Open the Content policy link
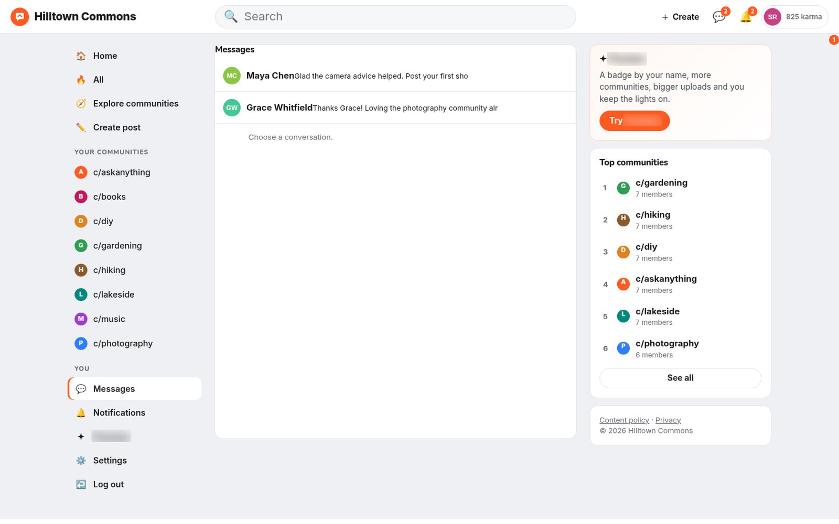The height and width of the screenshot is (524, 839). (x=624, y=420)
